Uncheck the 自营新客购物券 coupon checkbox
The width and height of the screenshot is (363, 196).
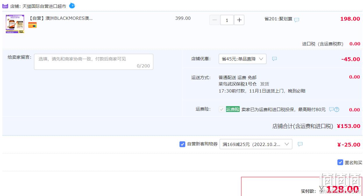[x=182, y=144]
